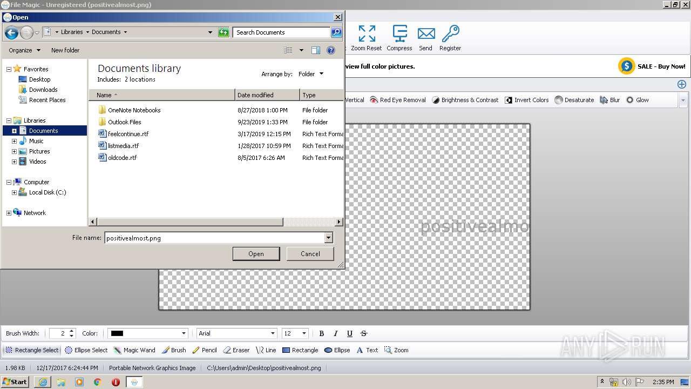
Task: Expand the effects toolbar overflow arrow
Action: [x=683, y=100]
